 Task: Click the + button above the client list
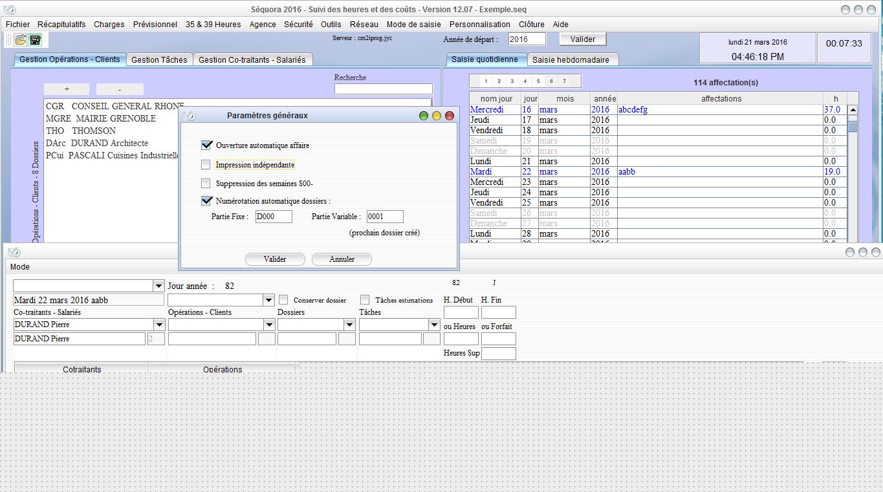pyautogui.click(x=67, y=88)
